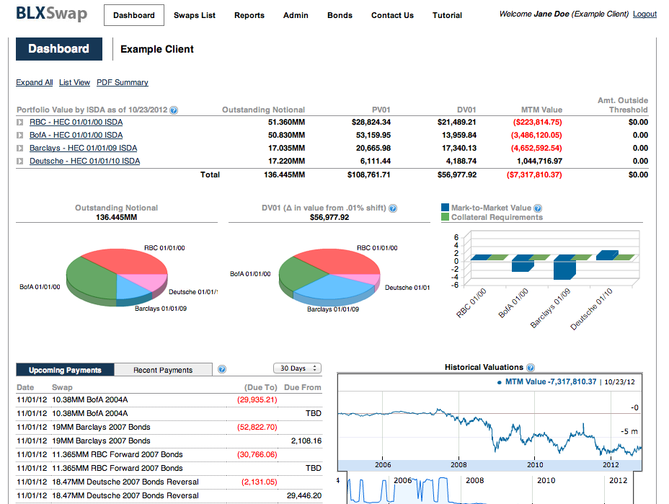Click help icon next to Mark-to-Market Value
The image size is (669, 504).
tap(538, 208)
